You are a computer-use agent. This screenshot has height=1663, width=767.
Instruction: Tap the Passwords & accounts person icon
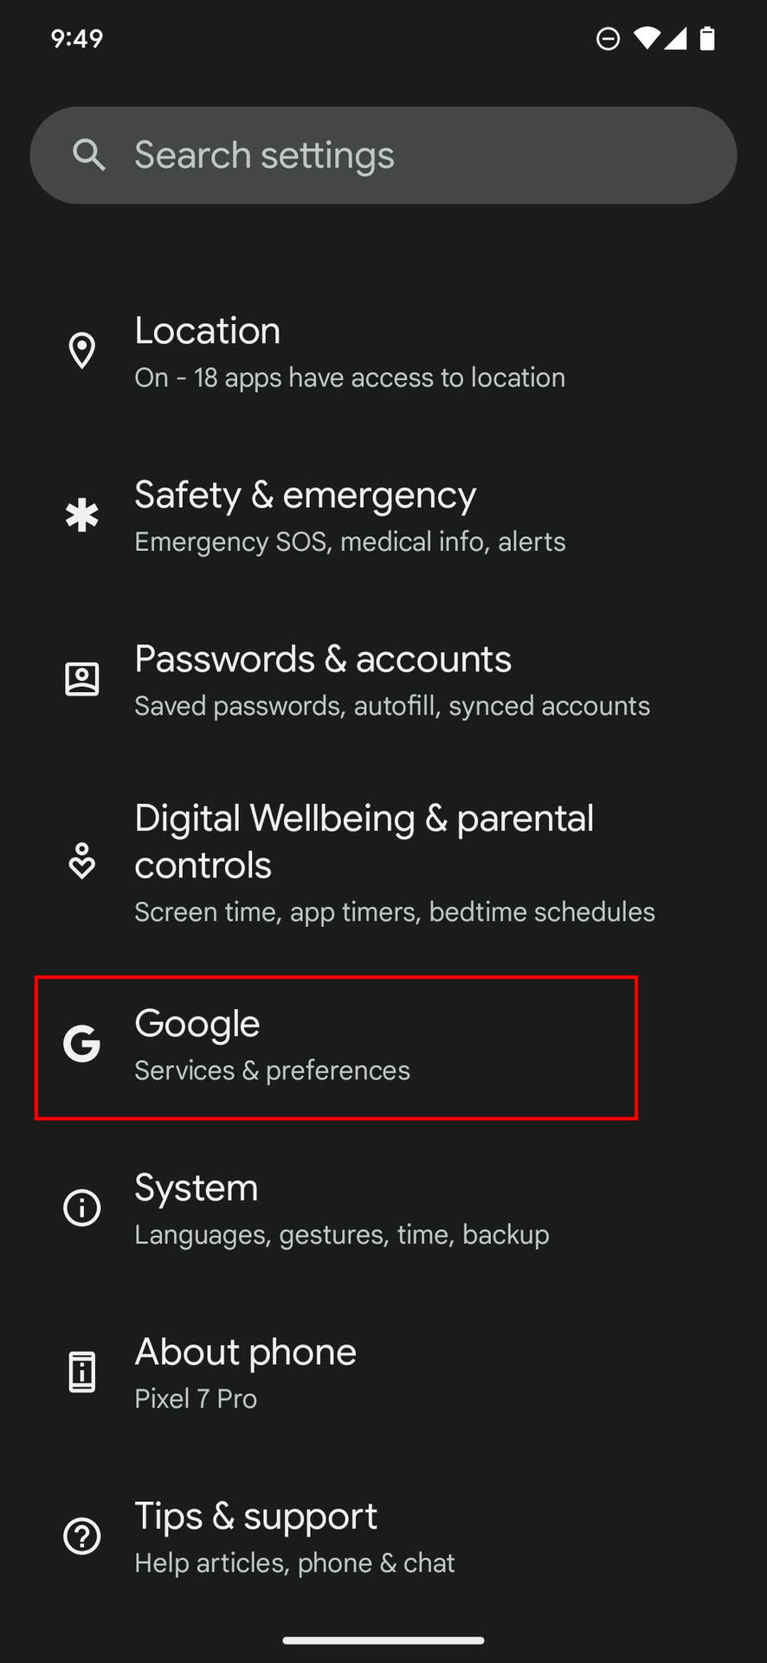tap(82, 679)
